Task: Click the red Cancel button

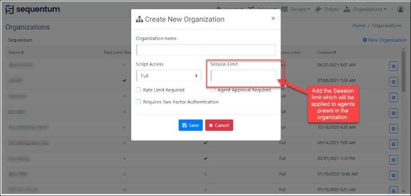Action: pyautogui.click(x=219, y=125)
